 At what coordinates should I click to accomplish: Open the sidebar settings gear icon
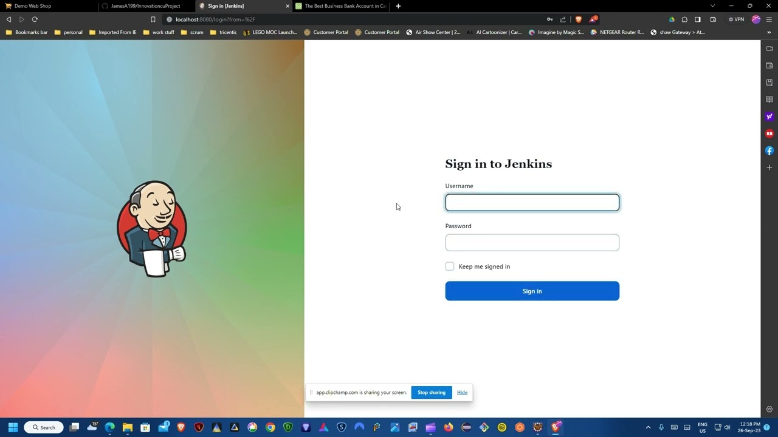pos(769,410)
